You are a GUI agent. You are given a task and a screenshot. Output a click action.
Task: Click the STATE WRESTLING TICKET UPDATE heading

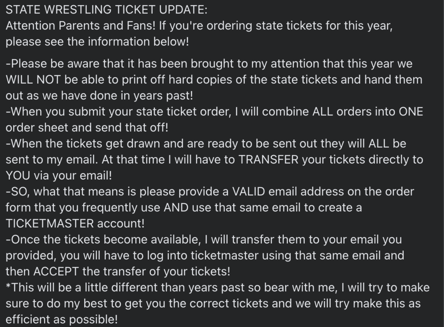107,10
